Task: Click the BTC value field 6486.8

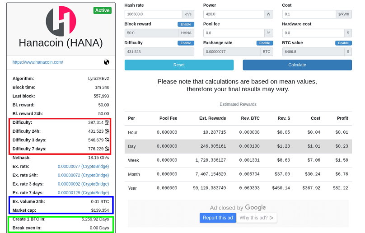Action: pos(313,51)
